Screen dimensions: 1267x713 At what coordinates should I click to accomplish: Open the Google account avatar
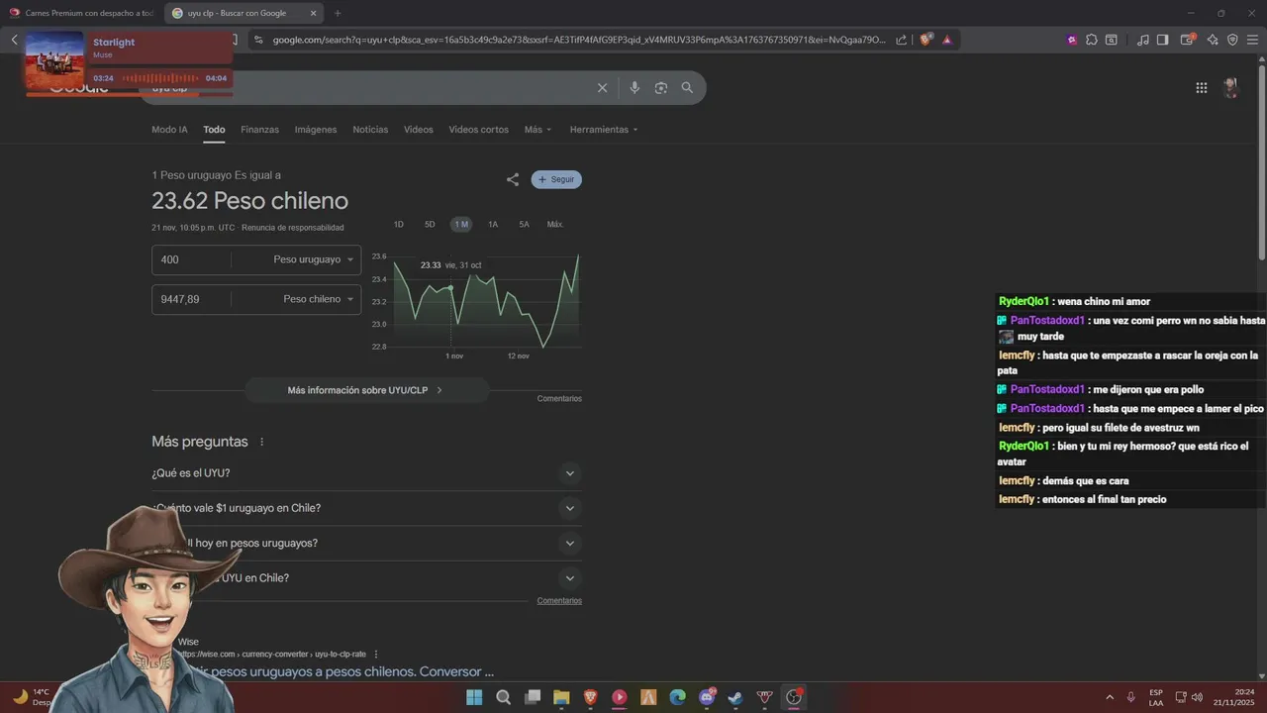(x=1230, y=88)
